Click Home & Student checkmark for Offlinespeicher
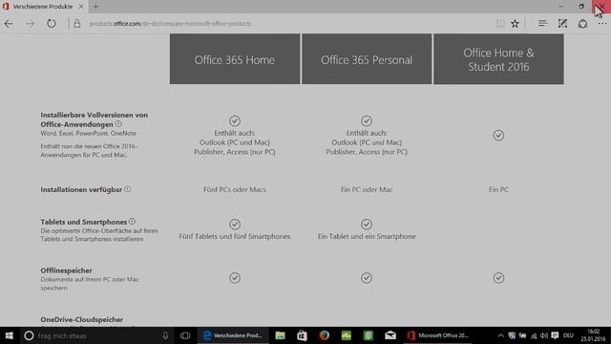Image resolution: width=611 pixels, height=344 pixels. [x=498, y=278]
